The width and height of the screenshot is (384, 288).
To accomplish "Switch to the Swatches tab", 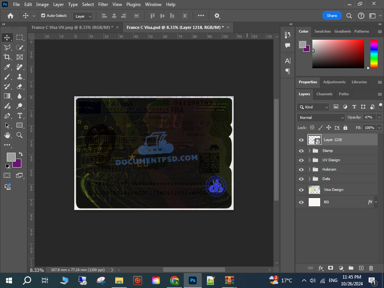I will pyautogui.click(x=322, y=31).
